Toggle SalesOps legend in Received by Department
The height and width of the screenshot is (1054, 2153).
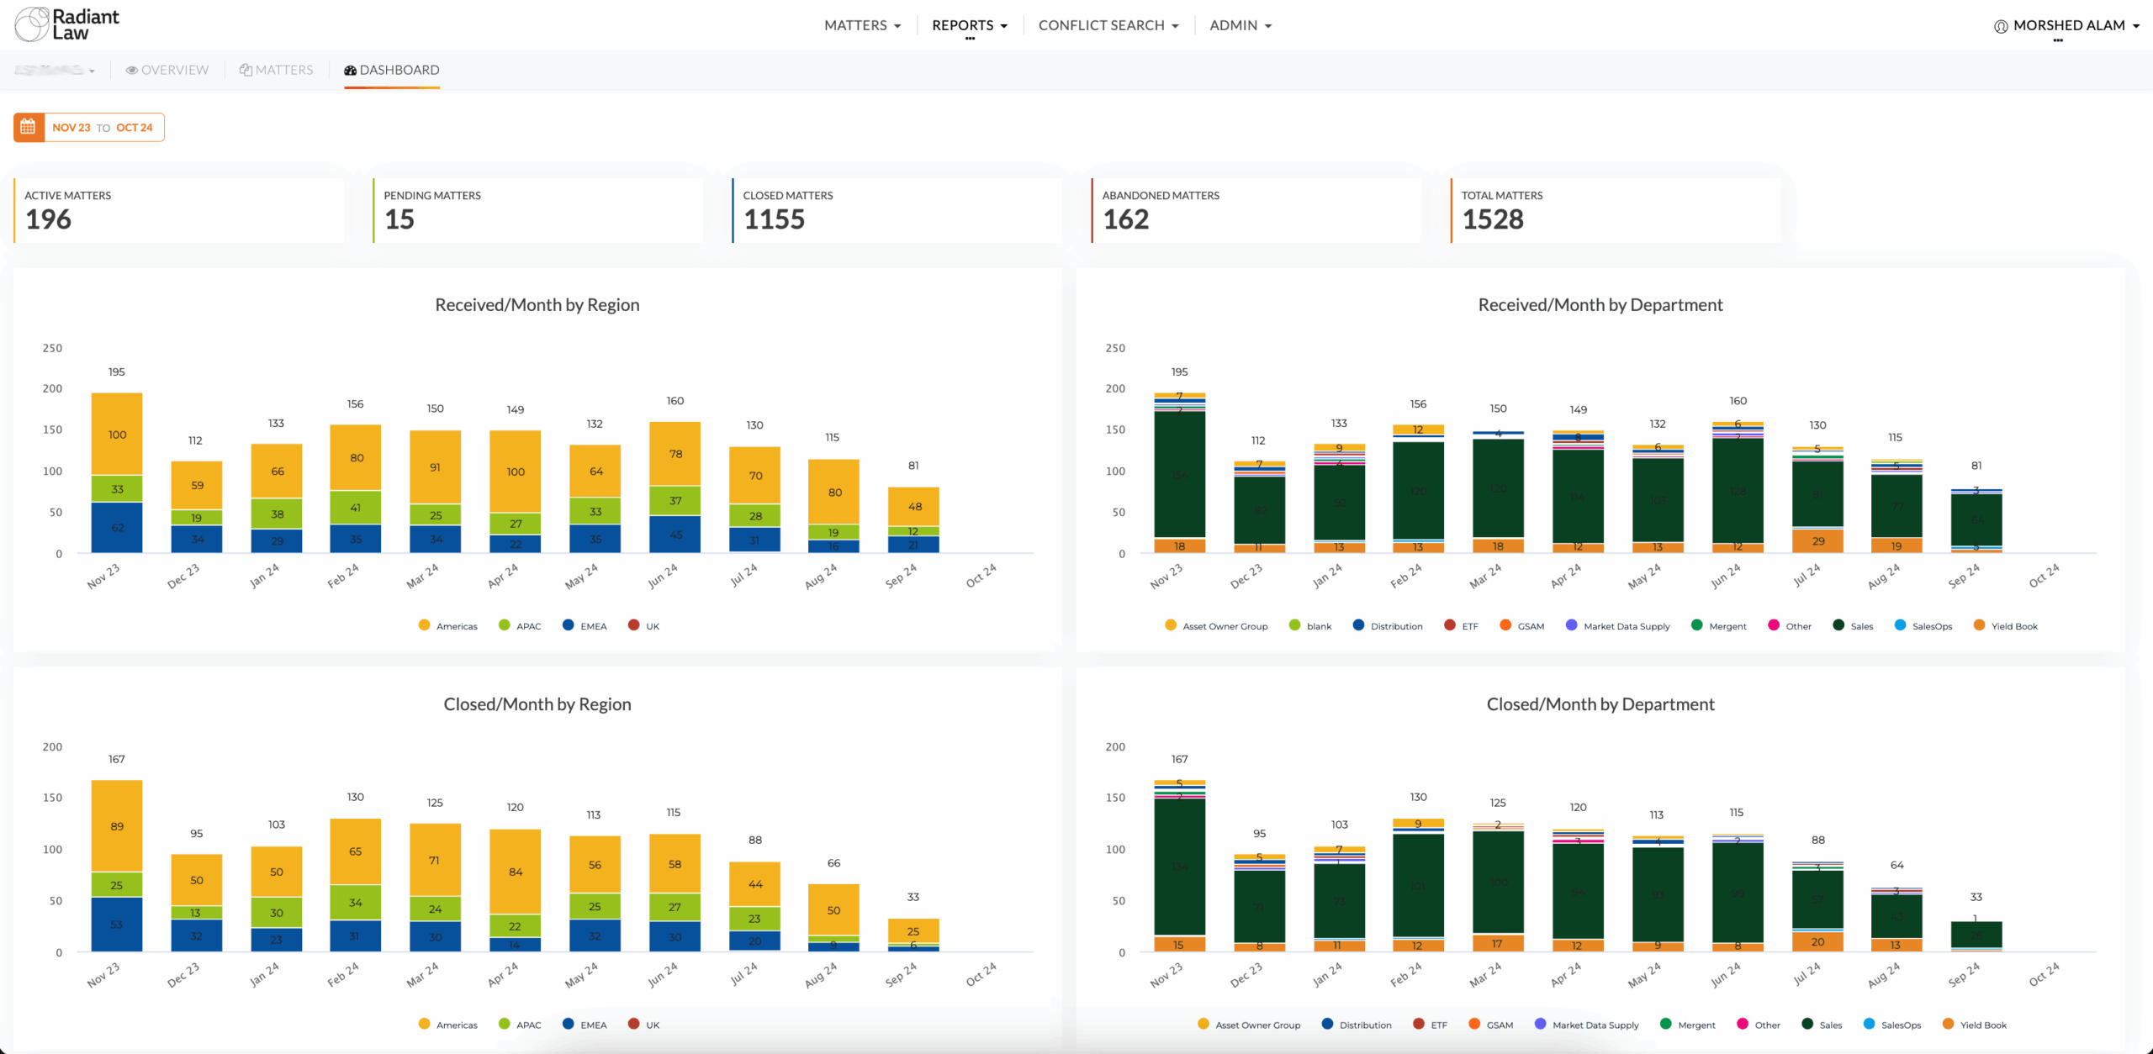pos(1923,626)
